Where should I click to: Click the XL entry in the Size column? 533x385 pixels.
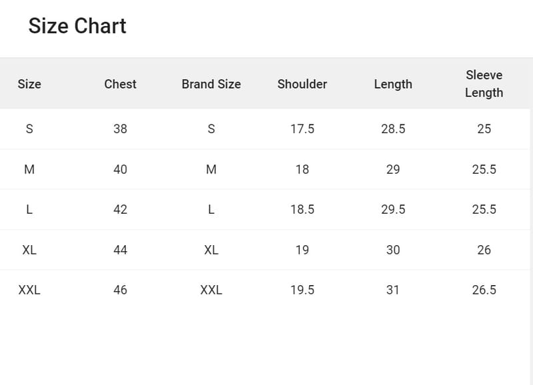(29, 250)
